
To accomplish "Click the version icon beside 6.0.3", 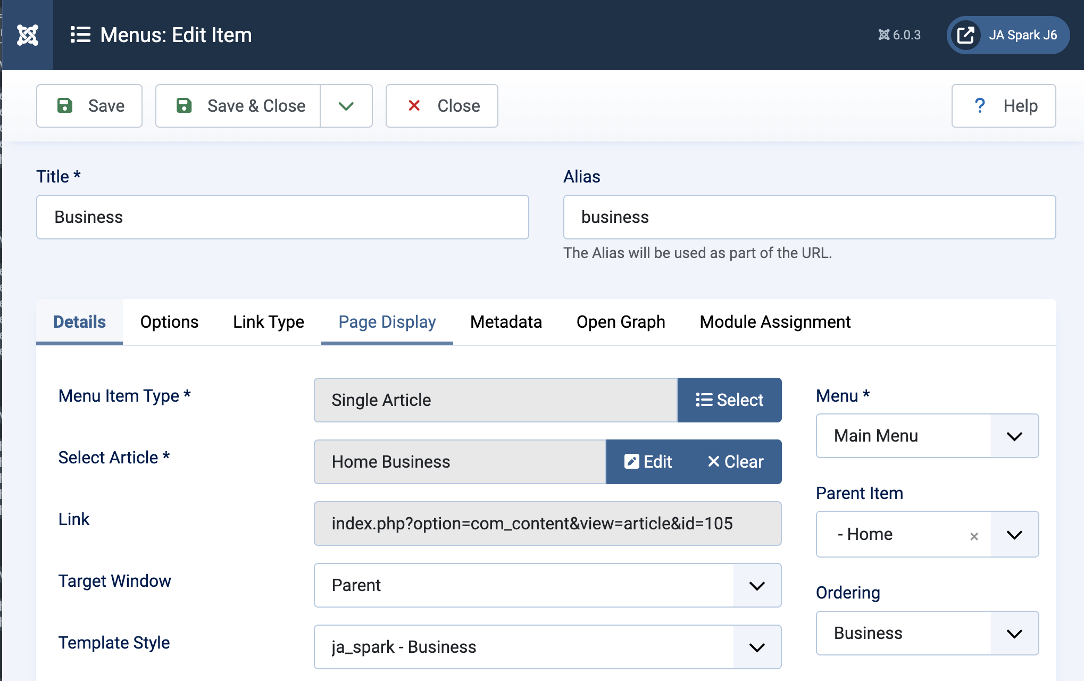I will click(885, 35).
